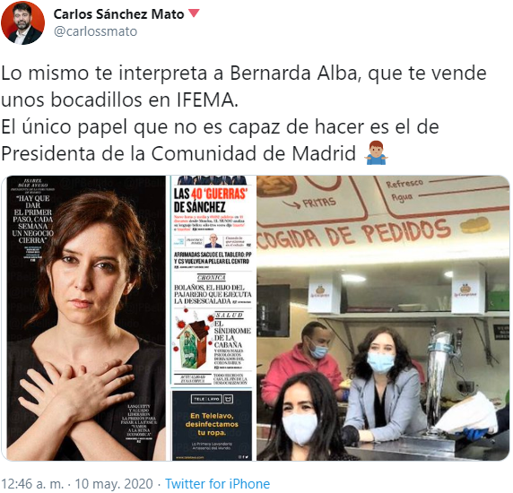Open the Carlos Sánchez Mato display name
Screen dimensions: 513x493
click(118, 14)
